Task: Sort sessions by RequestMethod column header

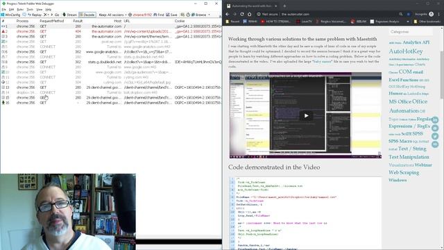Action: click(51, 21)
